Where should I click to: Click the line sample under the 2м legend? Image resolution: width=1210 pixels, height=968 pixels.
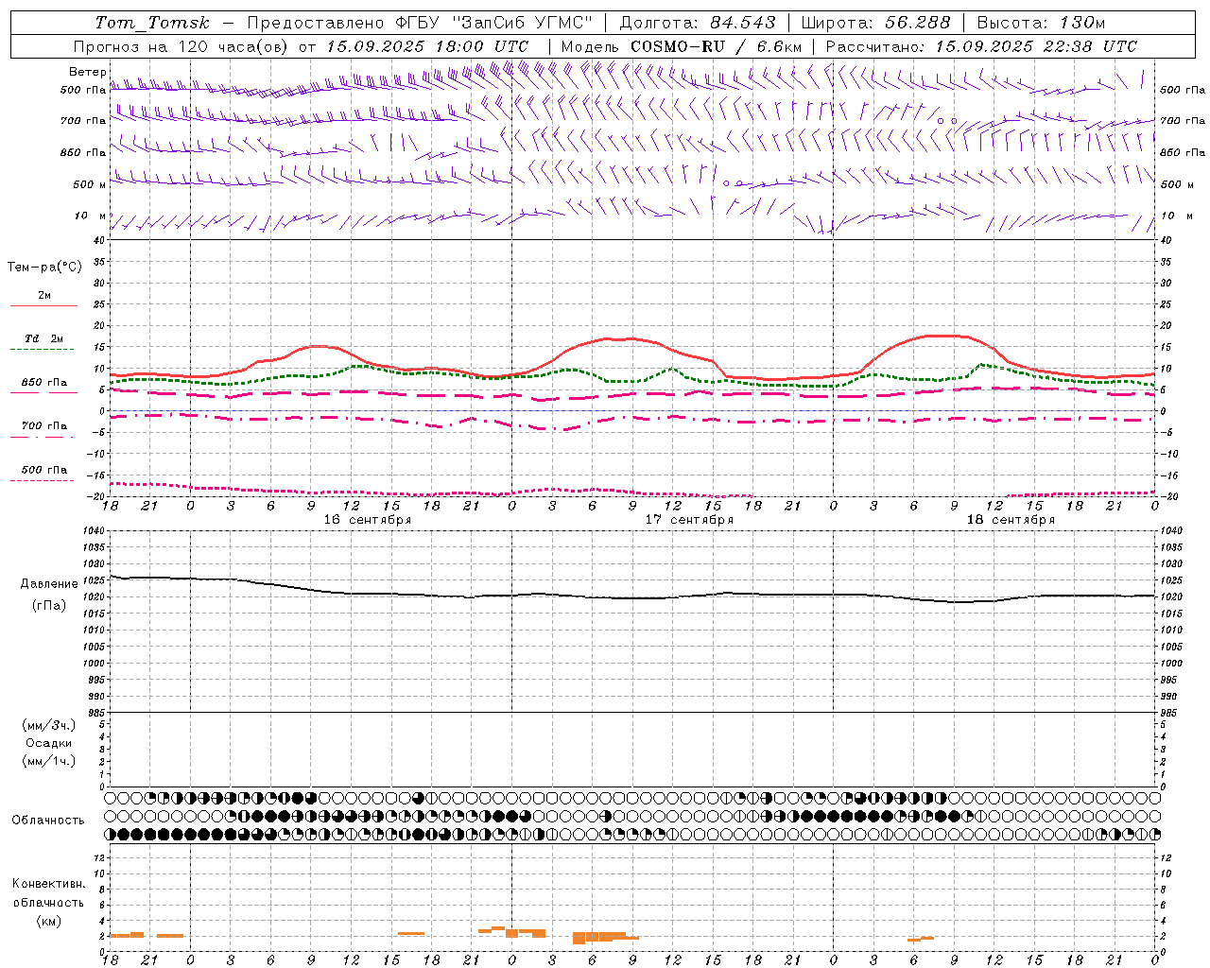coord(43,305)
